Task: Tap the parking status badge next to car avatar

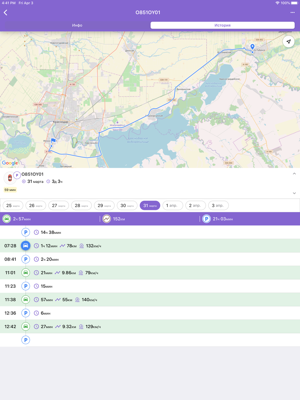Action: tap(17, 175)
